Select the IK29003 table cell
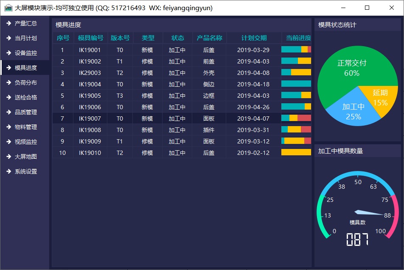 tap(90, 73)
